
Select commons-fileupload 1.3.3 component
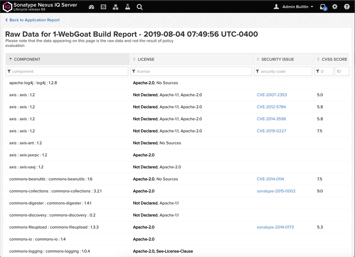[54, 227]
